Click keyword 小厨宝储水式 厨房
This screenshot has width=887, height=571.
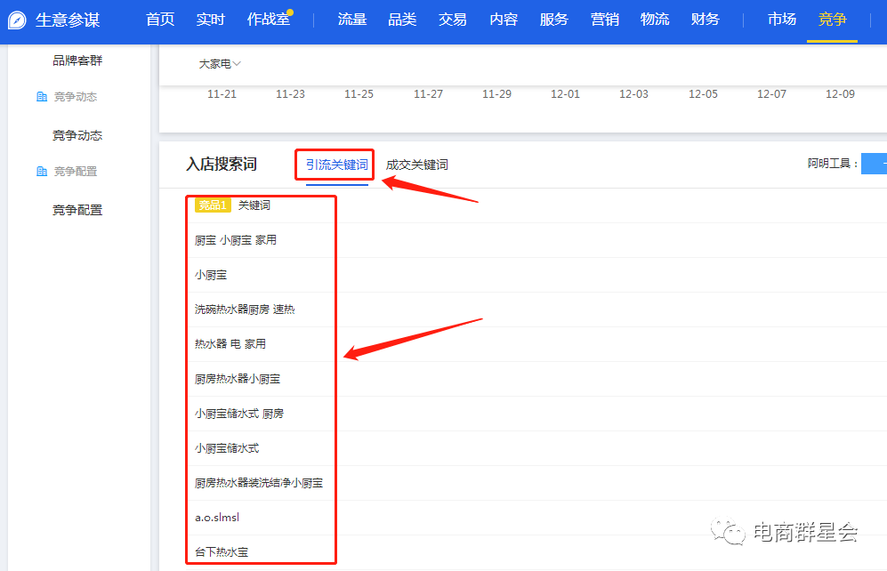(239, 414)
